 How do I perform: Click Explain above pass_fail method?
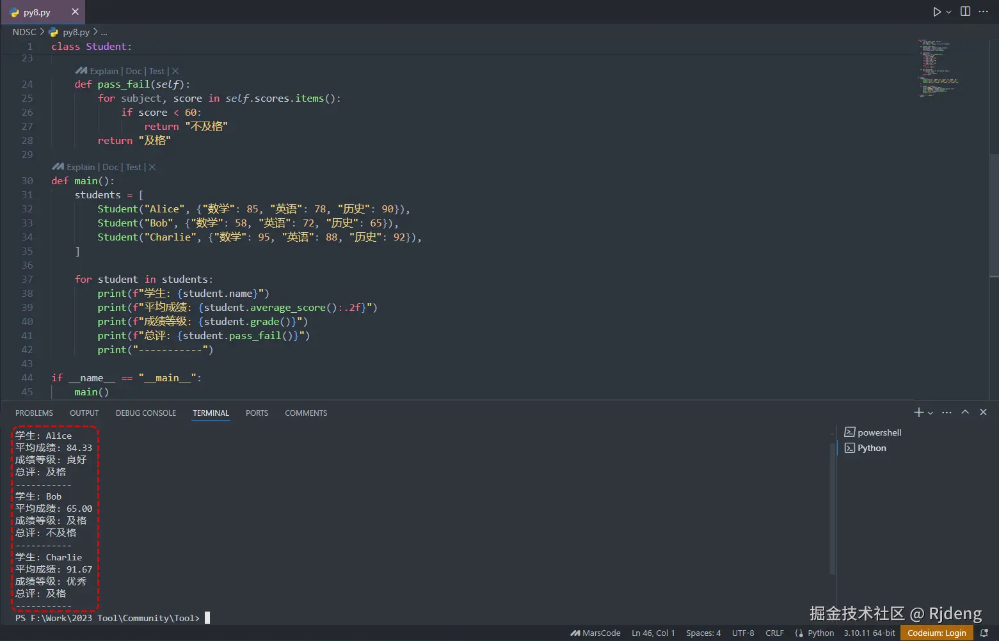tap(104, 71)
